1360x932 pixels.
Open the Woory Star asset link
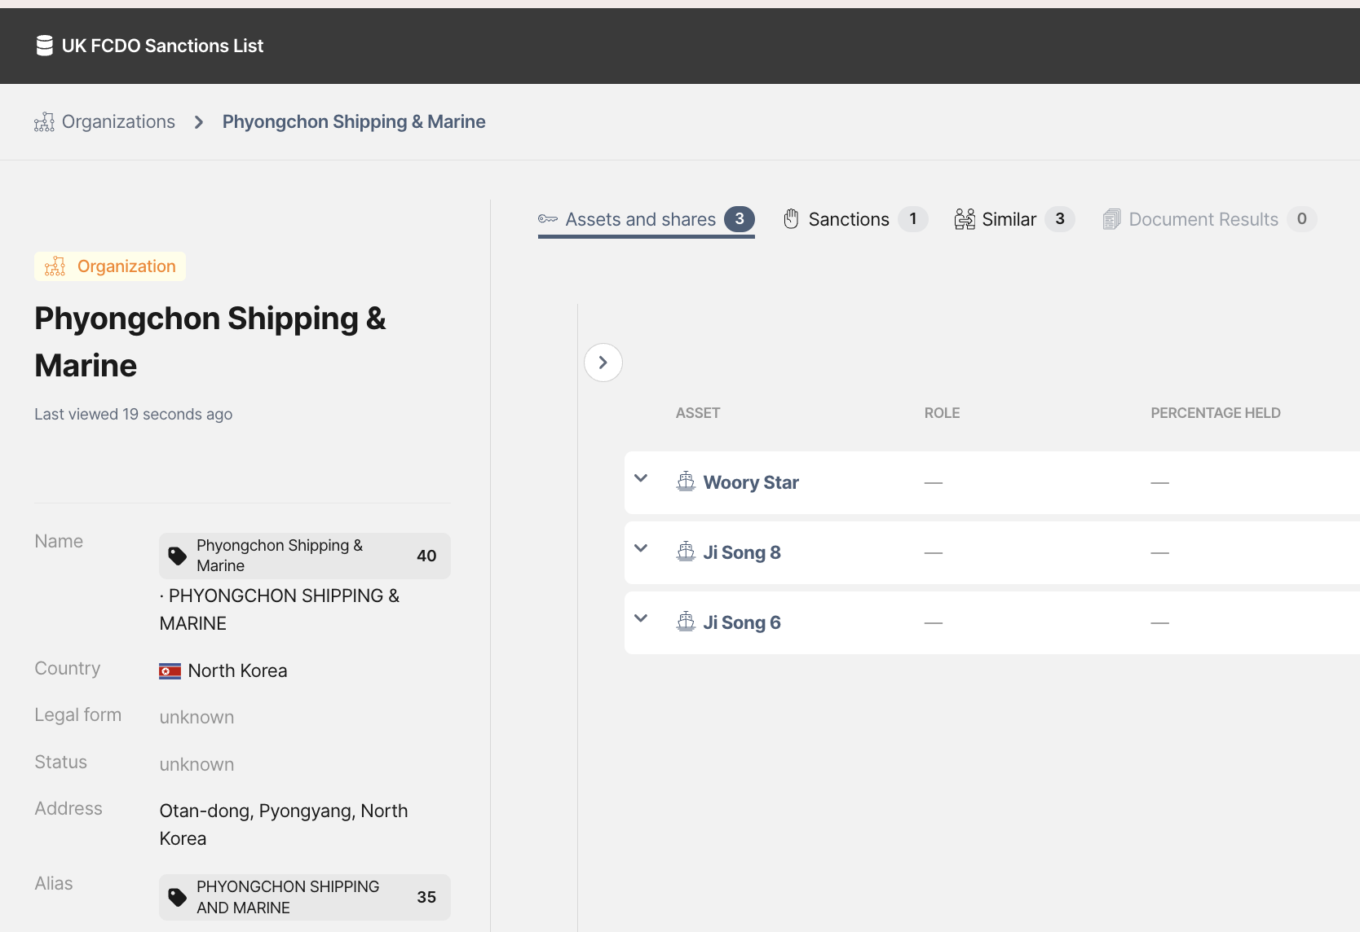[751, 482]
